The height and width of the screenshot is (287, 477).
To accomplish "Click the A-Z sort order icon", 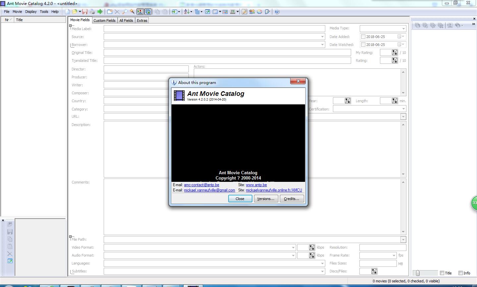I will (186, 12).
